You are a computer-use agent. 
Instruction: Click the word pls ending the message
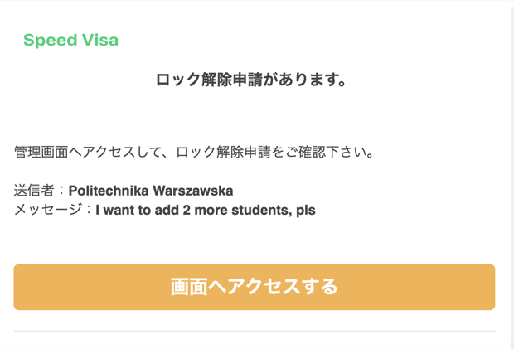pos(306,211)
